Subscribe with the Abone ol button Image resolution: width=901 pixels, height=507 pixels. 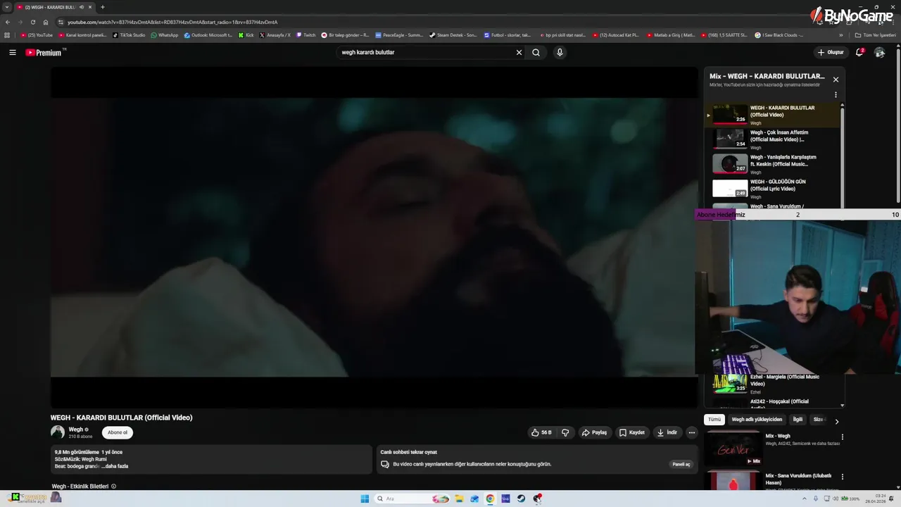(118, 432)
